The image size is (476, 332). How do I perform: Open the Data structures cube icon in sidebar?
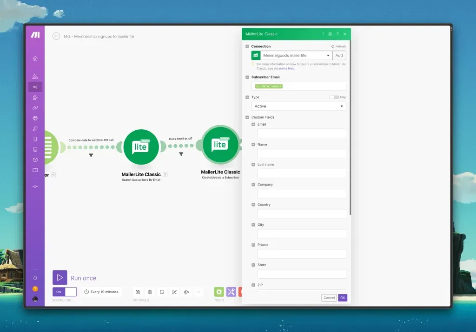click(x=35, y=160)
